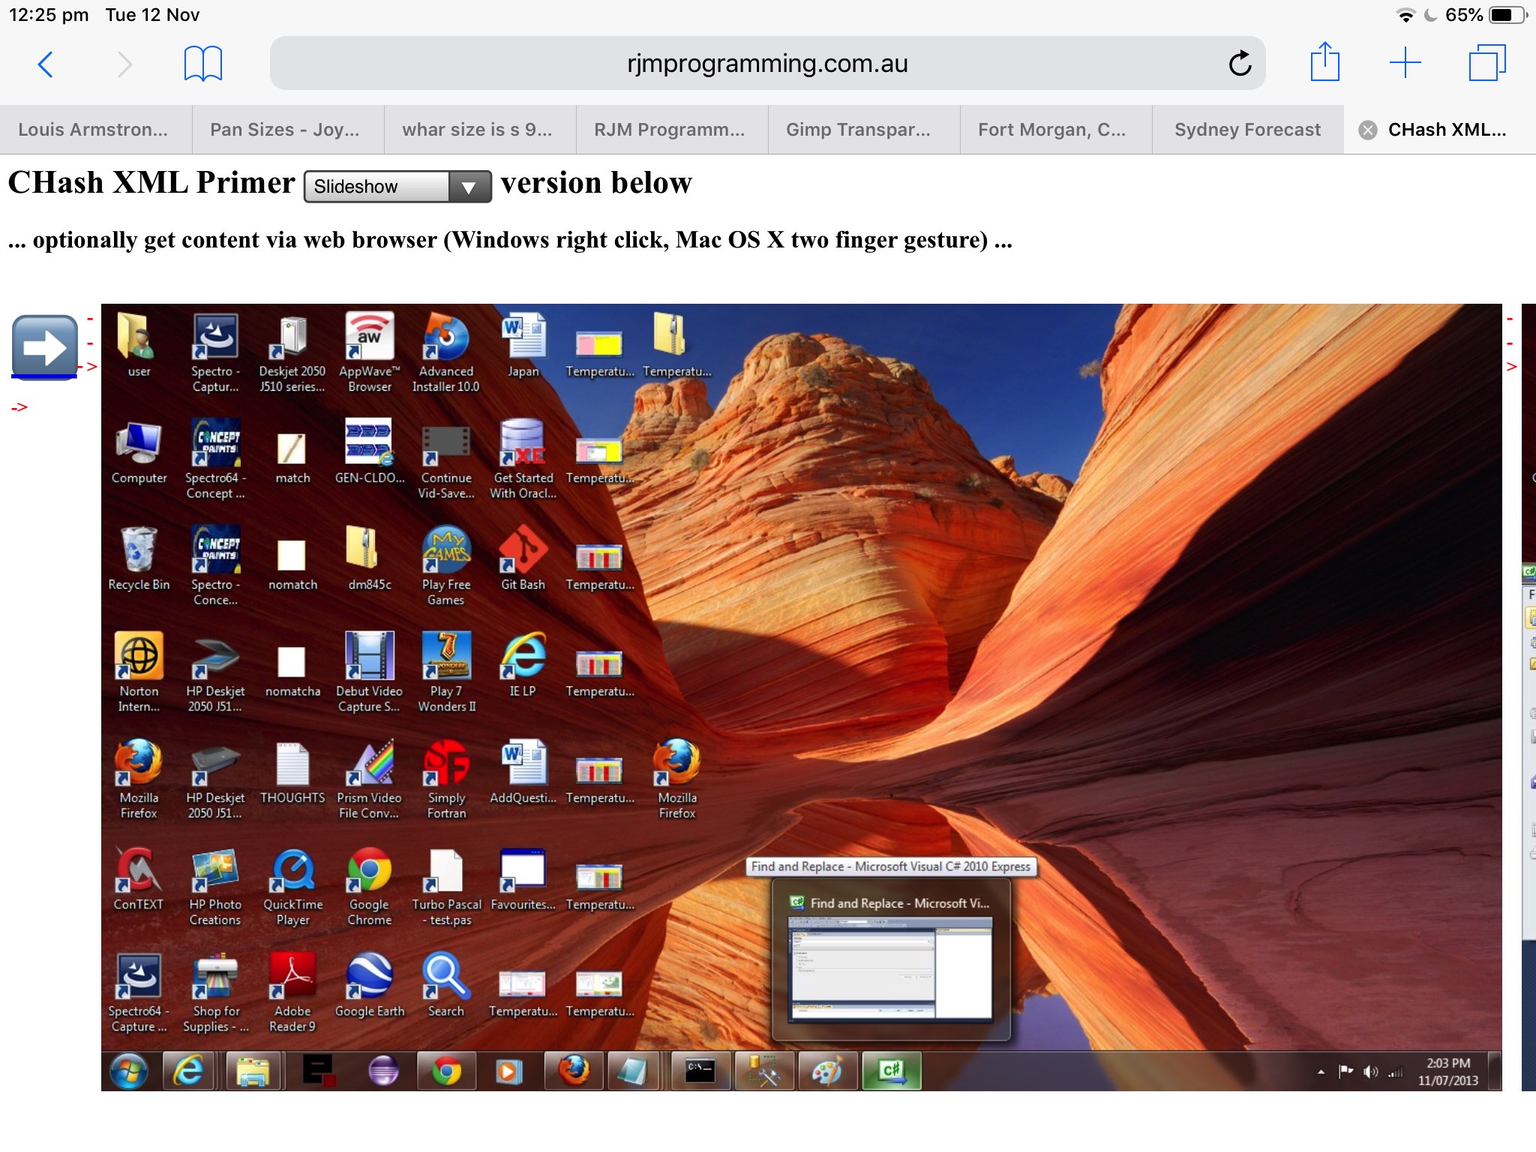Switch to the RJM Programm... tab
1536x1152 pixels.
pos(672,130)
